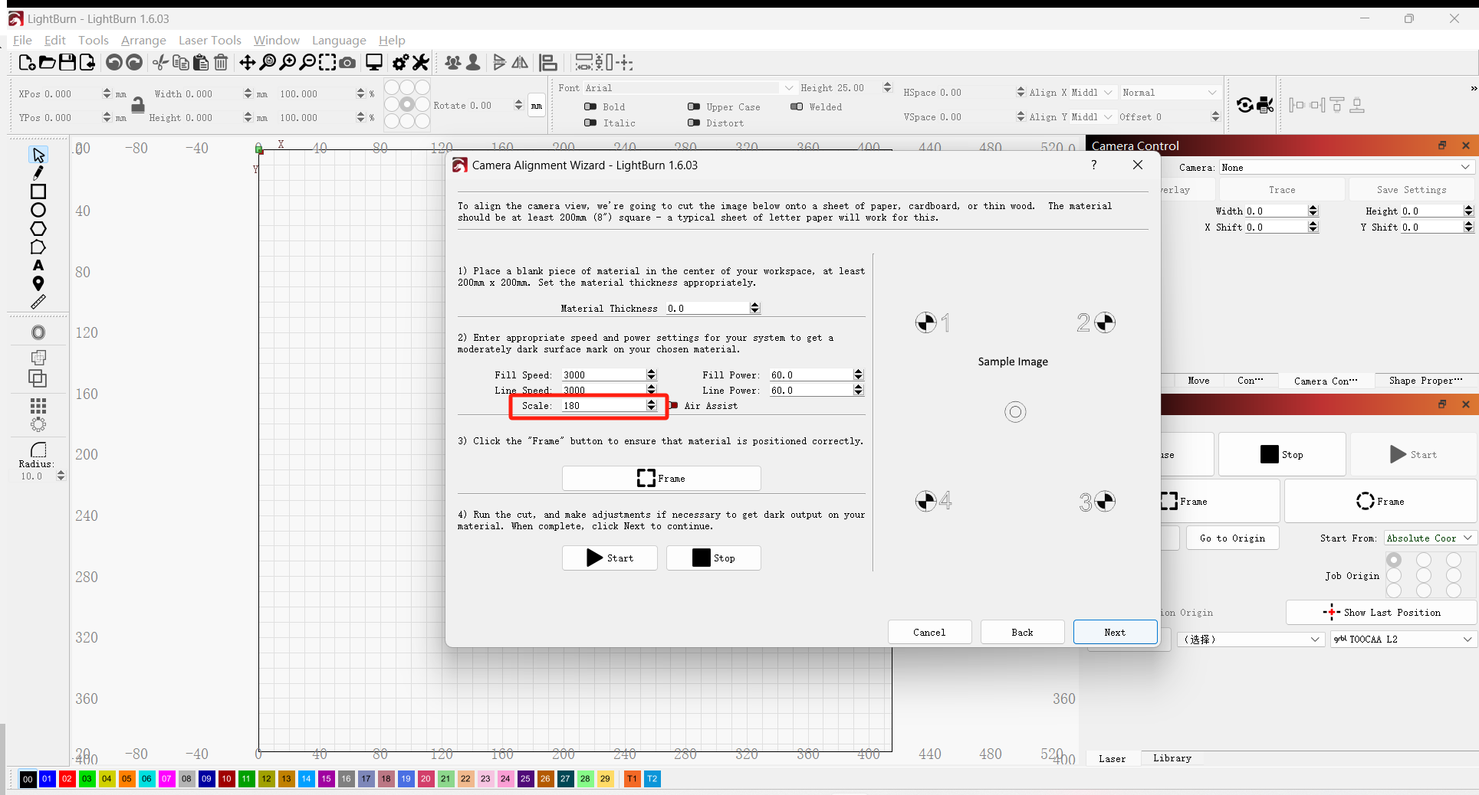
Task: Zoom out with the magnifier minus icon
Action: (x=307, y=63)
